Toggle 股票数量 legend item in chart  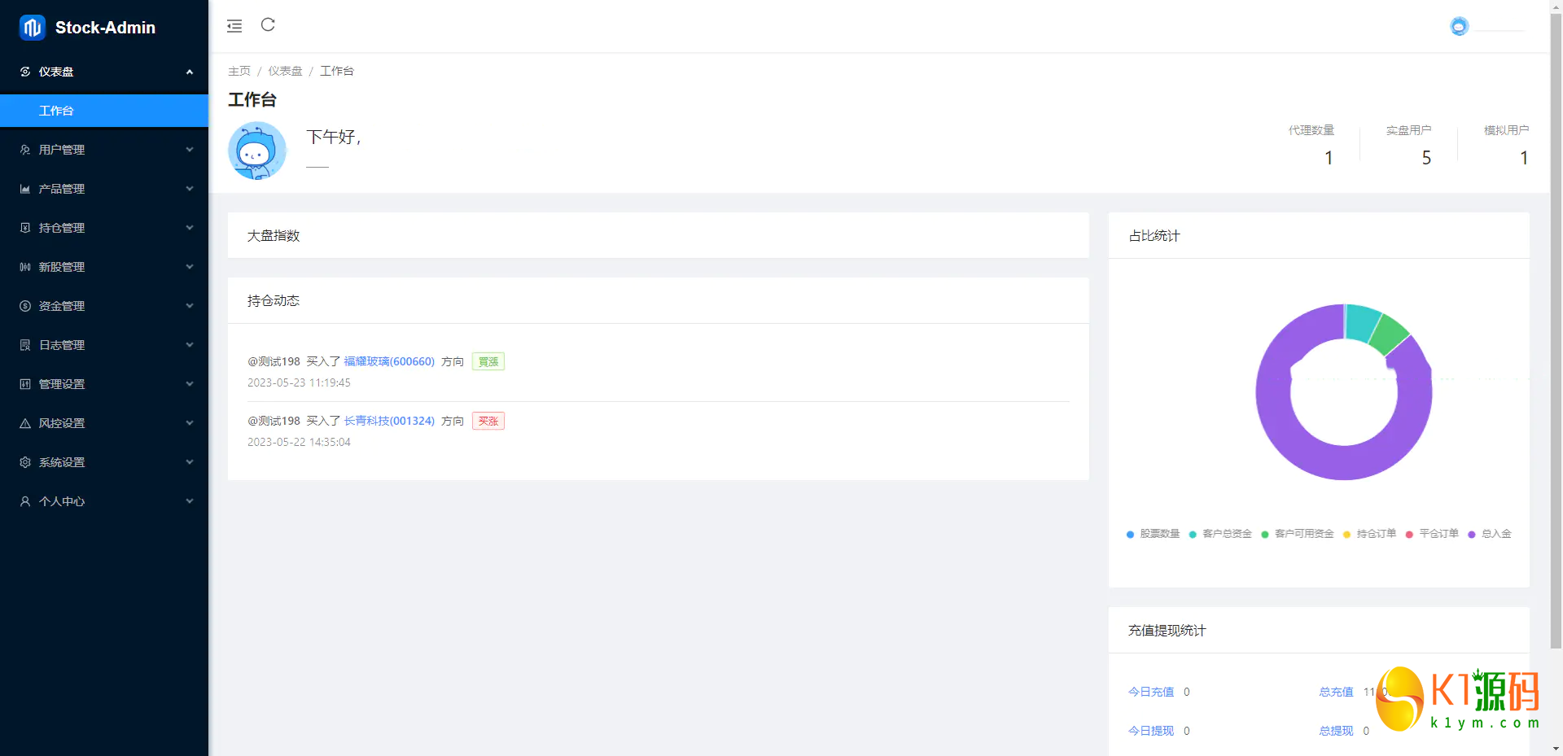1154,534
